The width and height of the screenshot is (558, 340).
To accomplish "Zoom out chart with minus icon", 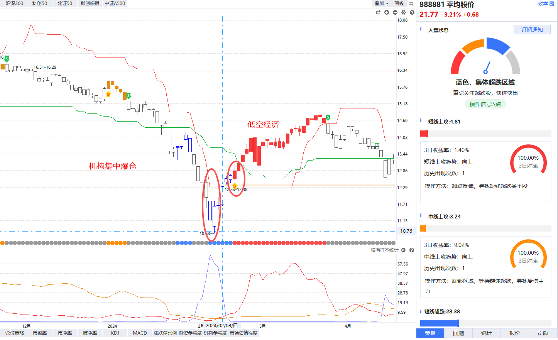I will (x=395, y=12).
